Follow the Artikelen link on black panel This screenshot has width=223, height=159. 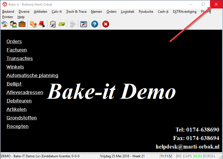pos(16,109)
